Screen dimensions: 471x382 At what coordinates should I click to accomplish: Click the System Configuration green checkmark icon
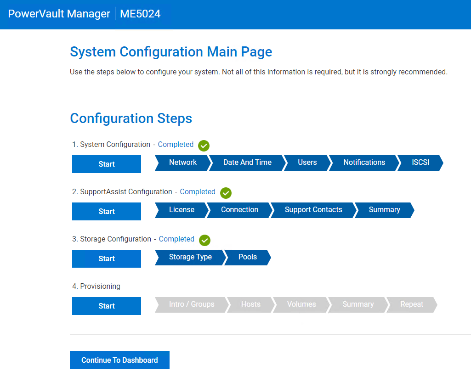pos(204,146)
